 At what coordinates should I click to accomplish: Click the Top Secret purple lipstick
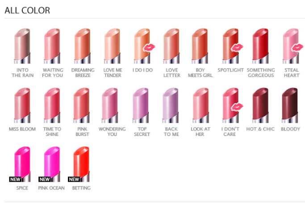[x=141, y=105]
